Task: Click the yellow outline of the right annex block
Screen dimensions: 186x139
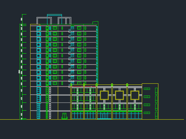Action: (x=150, y=84)
